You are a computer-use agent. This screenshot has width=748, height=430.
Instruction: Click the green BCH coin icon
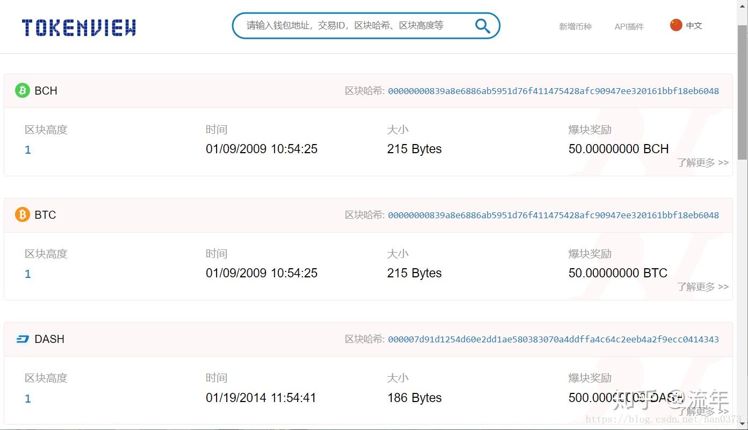22,90
